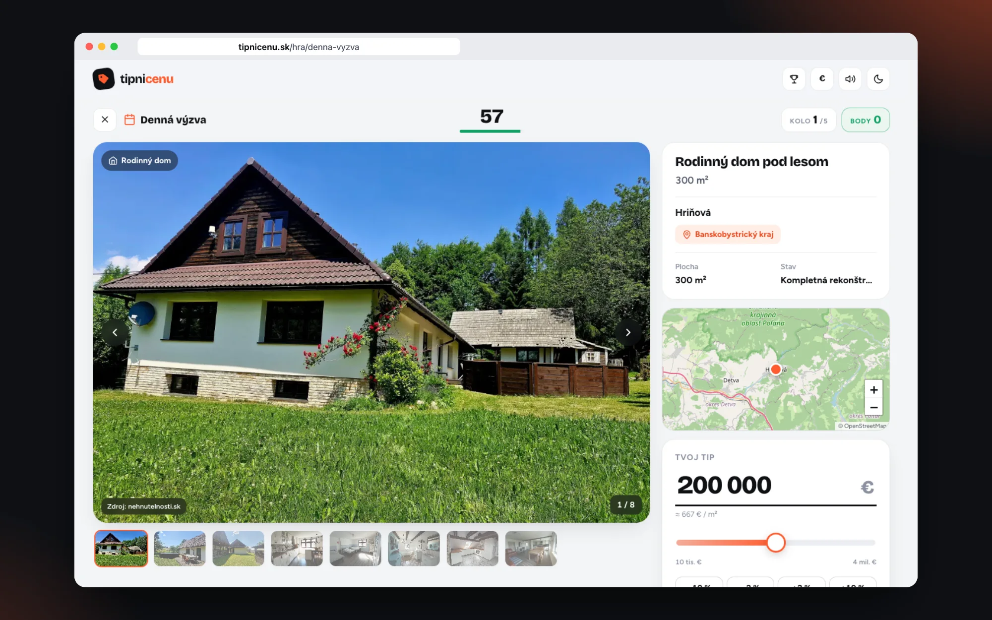
Task: Click the 1 / 8 photo counter
Action: 625,504
